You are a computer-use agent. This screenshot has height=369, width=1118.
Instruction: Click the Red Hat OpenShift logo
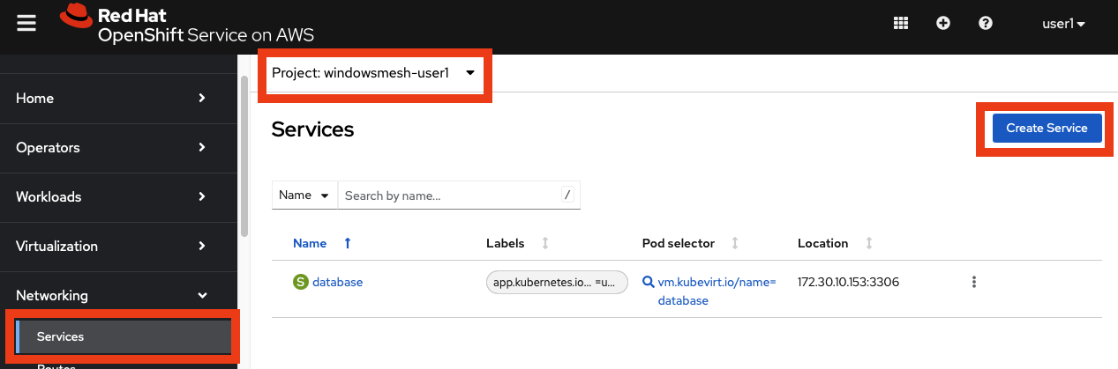tap(187, 25)
